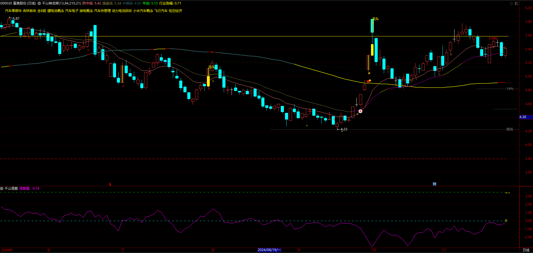Open the 汽车零部件 sector tag
Viewport: 533px width, 253px height.
(x=13, y=11)
